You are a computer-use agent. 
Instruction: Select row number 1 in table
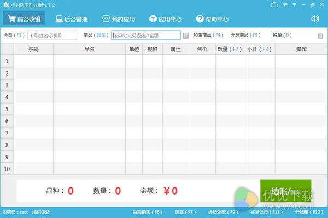pyautogui.click(x=7, y=61)
